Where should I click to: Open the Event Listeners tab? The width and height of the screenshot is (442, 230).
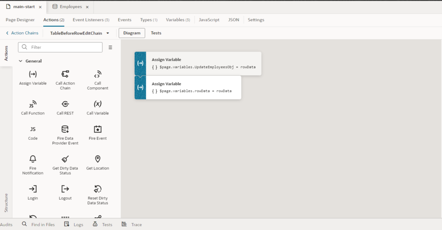tap(91, 20)
